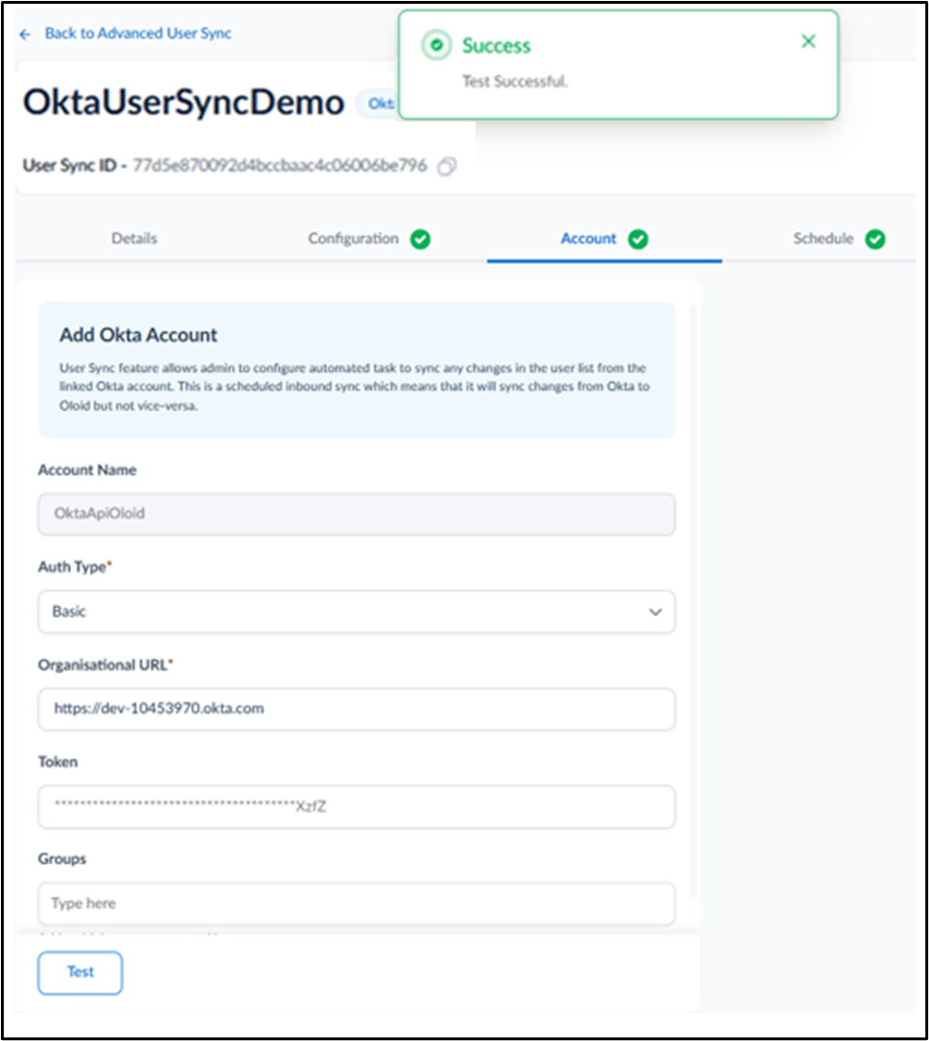The width and height of the screenshot is (929, 1041).
Task: Click the back arrow icon
Action: click(25, 35)
